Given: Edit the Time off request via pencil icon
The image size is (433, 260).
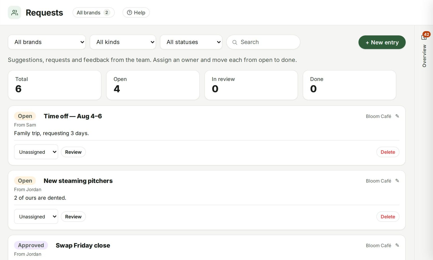Looking at the screenshot, I should 397,116.
